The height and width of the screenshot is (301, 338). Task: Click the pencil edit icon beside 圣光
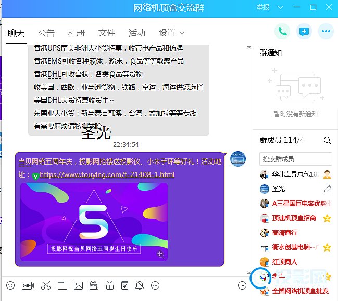(328, 189)
